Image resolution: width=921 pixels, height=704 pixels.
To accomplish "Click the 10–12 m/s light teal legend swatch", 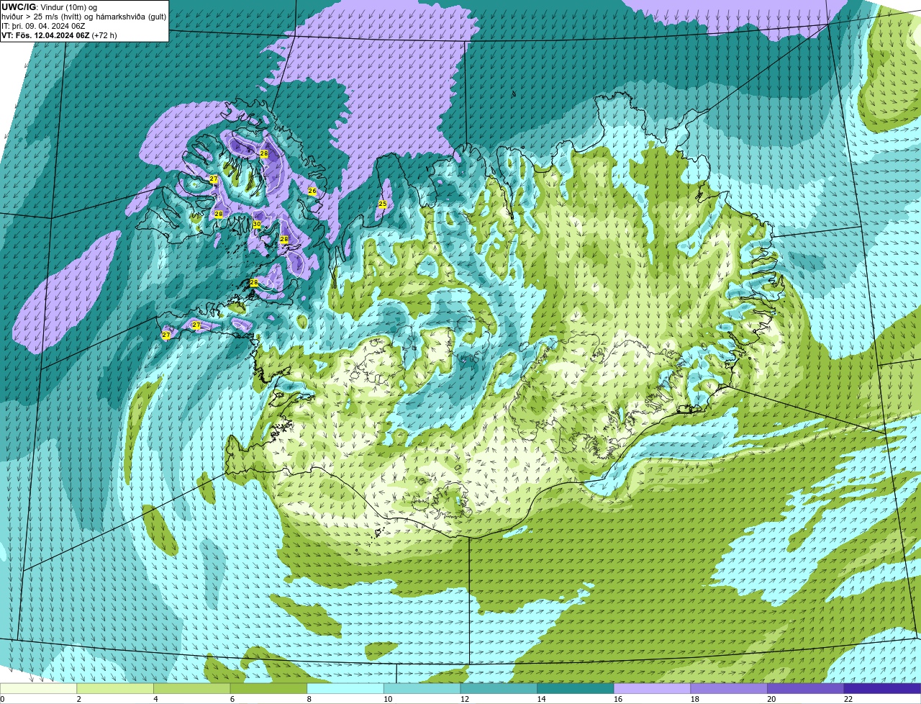I will coord(422,688).
